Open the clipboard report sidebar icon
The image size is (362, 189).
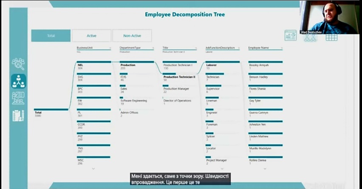click(x=18, y=116)
